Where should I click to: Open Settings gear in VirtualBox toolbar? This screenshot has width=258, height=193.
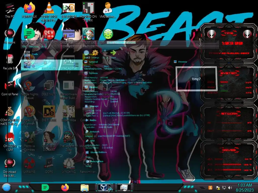click(95, 54)
